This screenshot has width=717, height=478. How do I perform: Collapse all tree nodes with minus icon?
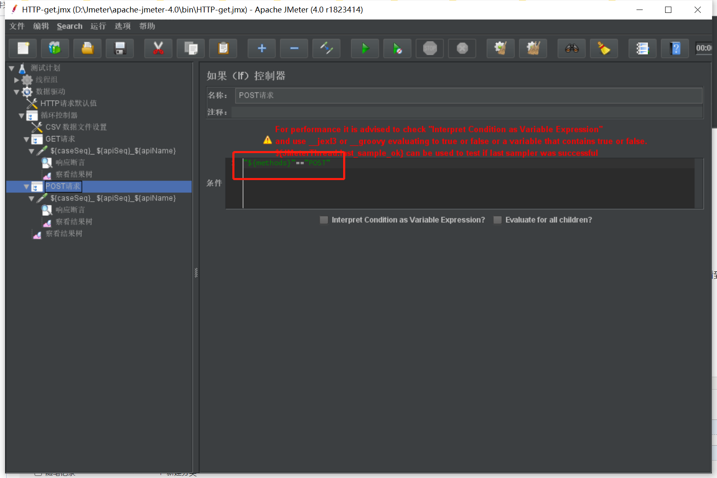coord(294,49)
